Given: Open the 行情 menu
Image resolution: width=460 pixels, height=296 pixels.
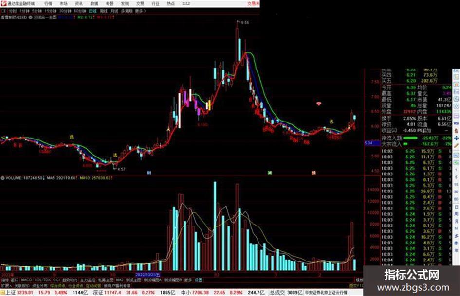Looking at the screenshot, I should tap(48, 3).
